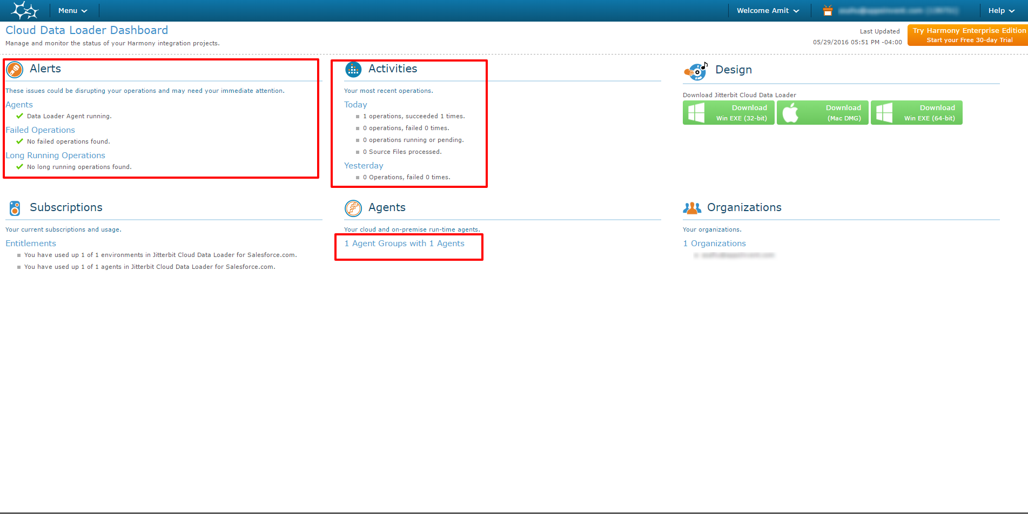
Task: Click the Organizations people icon
Action: pyautogui.click(x=692, y=208)
